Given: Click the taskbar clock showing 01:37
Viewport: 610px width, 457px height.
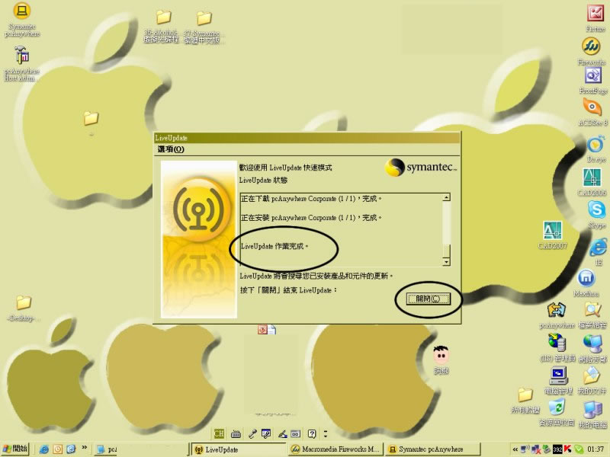Looking at the screenshot, I should [596, 449].
